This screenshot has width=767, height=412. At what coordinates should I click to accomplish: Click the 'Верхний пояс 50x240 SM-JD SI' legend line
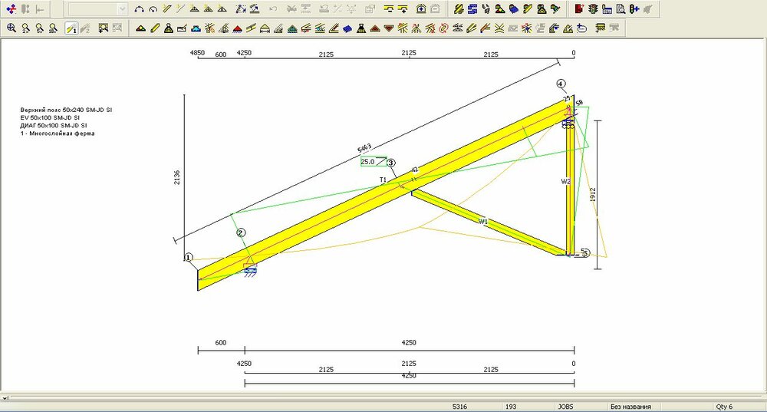(66, 110)
